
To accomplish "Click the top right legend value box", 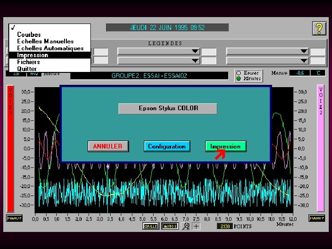I will pos(317,52).
